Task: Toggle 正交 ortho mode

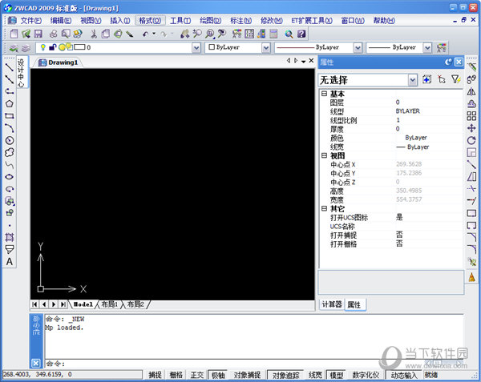Action: coord(197,375)
